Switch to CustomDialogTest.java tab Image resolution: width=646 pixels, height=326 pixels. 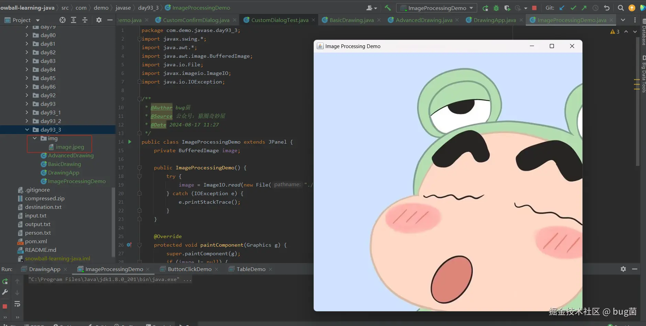click(280, 20)
